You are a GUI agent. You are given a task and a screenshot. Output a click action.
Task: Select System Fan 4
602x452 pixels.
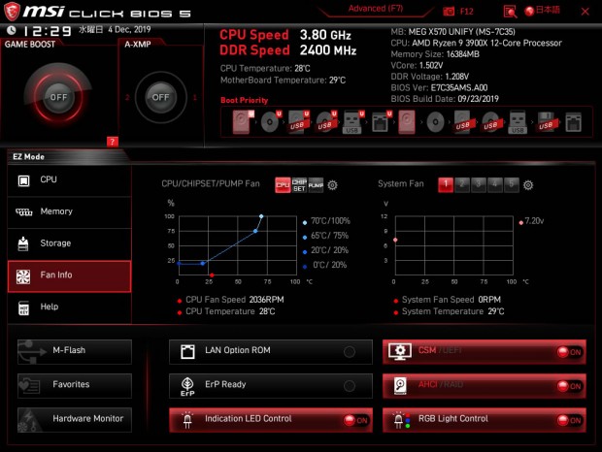click(x=495, y=184)
